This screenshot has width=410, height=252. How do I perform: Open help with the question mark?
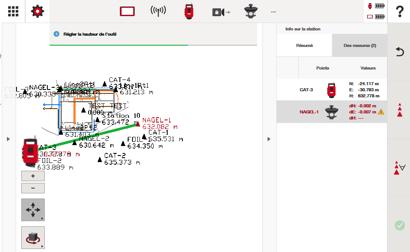(399, 12)
